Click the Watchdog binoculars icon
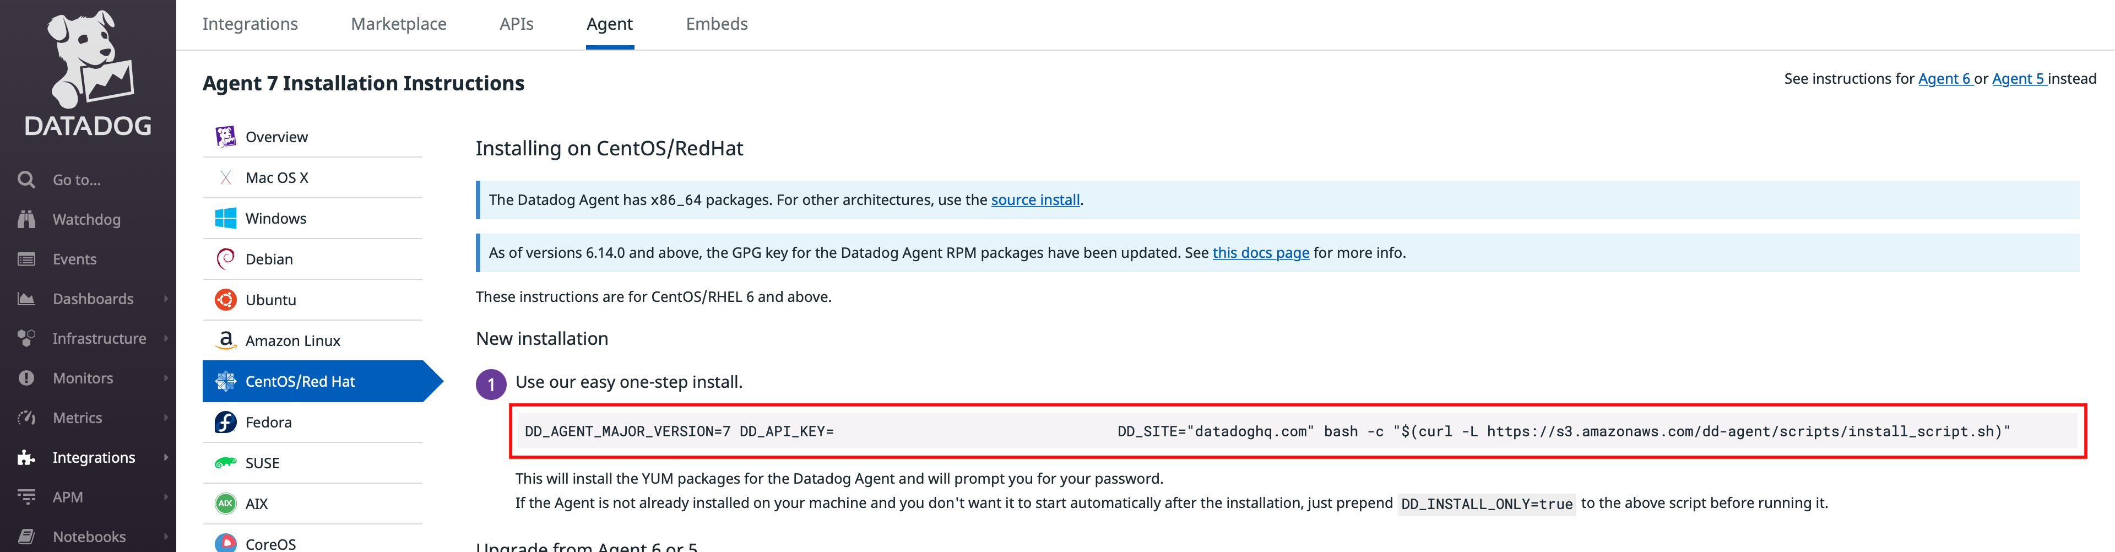The height and width of the screenshot is (552, 2115). [26, 219]
